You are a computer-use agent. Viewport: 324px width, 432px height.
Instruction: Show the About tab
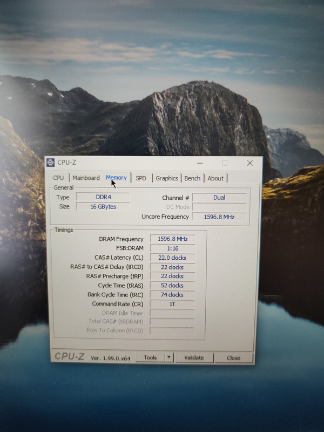[215, 178]
